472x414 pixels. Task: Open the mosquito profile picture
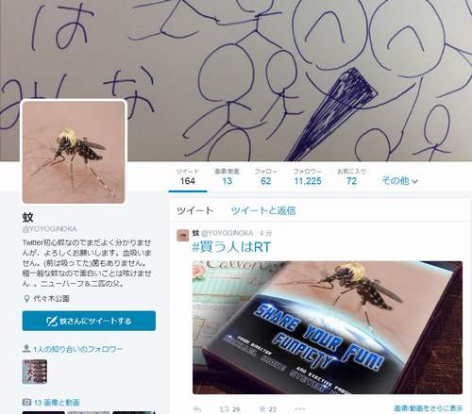click(74, 152)
